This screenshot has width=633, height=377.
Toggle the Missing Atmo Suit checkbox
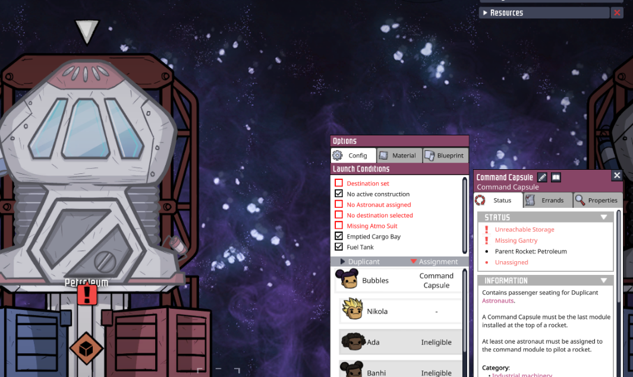(339, 226)
